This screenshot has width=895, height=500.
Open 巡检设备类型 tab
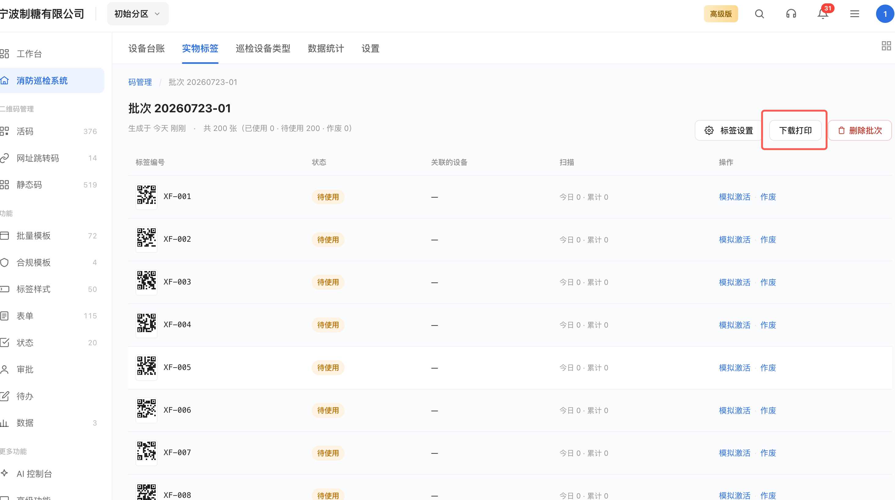tap(263, 48)
